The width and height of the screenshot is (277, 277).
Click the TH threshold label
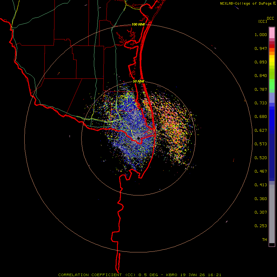pyautogui.click(x=264, y=240)
